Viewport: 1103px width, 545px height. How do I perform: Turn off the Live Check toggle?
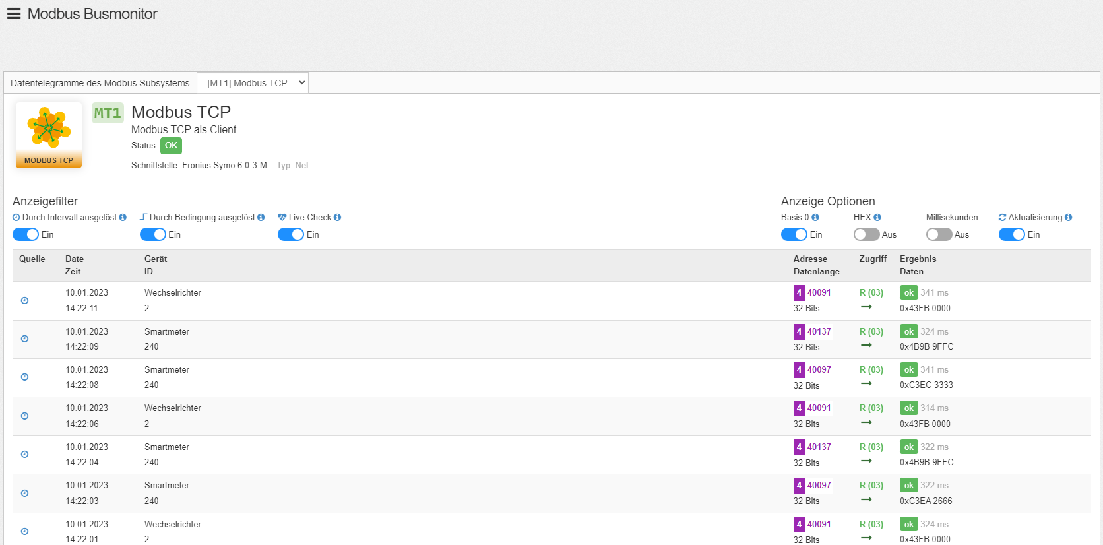[x=291, y=234]
